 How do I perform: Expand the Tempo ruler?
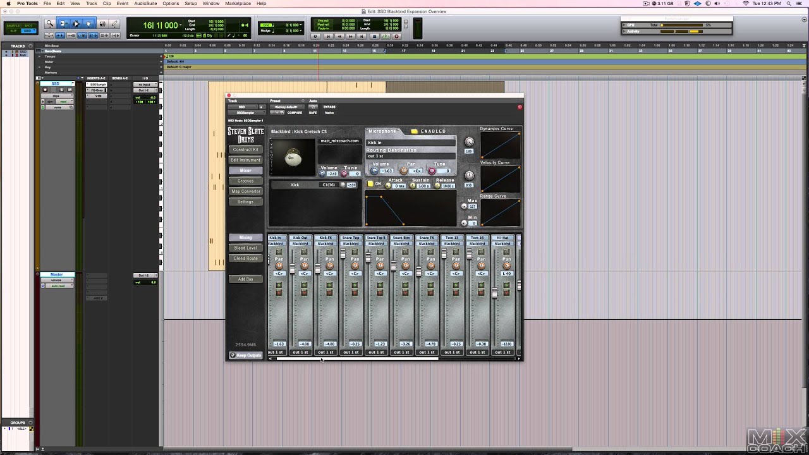(x=40, y=56)
